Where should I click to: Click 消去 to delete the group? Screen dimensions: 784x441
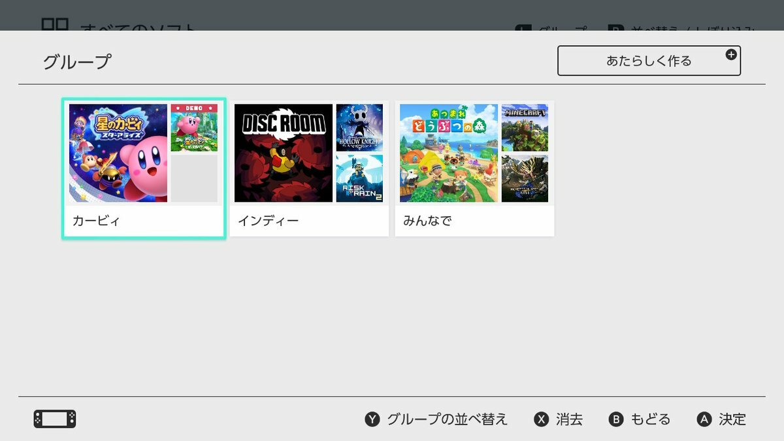pyautogui.click(x=570, y=419)
